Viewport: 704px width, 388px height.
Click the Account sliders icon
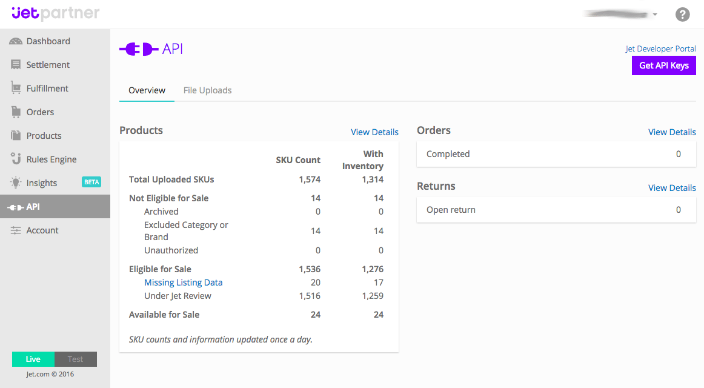pos(16,230)
